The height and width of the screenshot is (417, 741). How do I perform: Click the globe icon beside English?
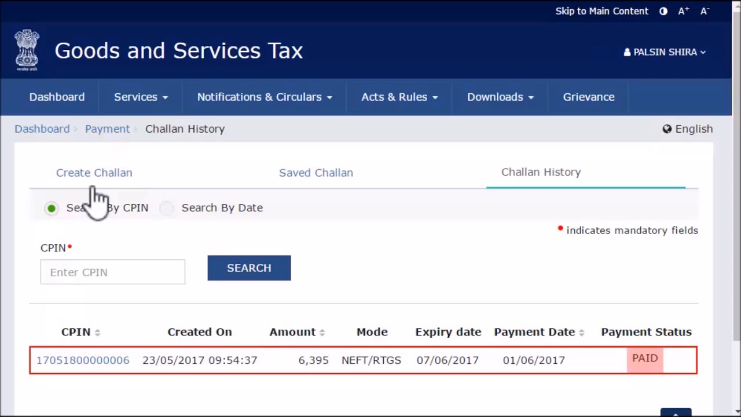tap(667, 129)
